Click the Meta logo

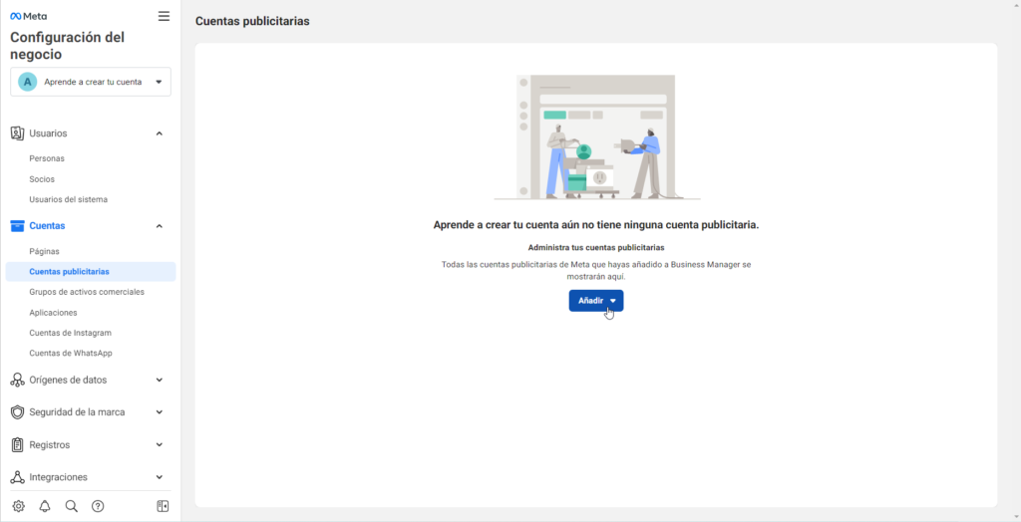[29, 17]
